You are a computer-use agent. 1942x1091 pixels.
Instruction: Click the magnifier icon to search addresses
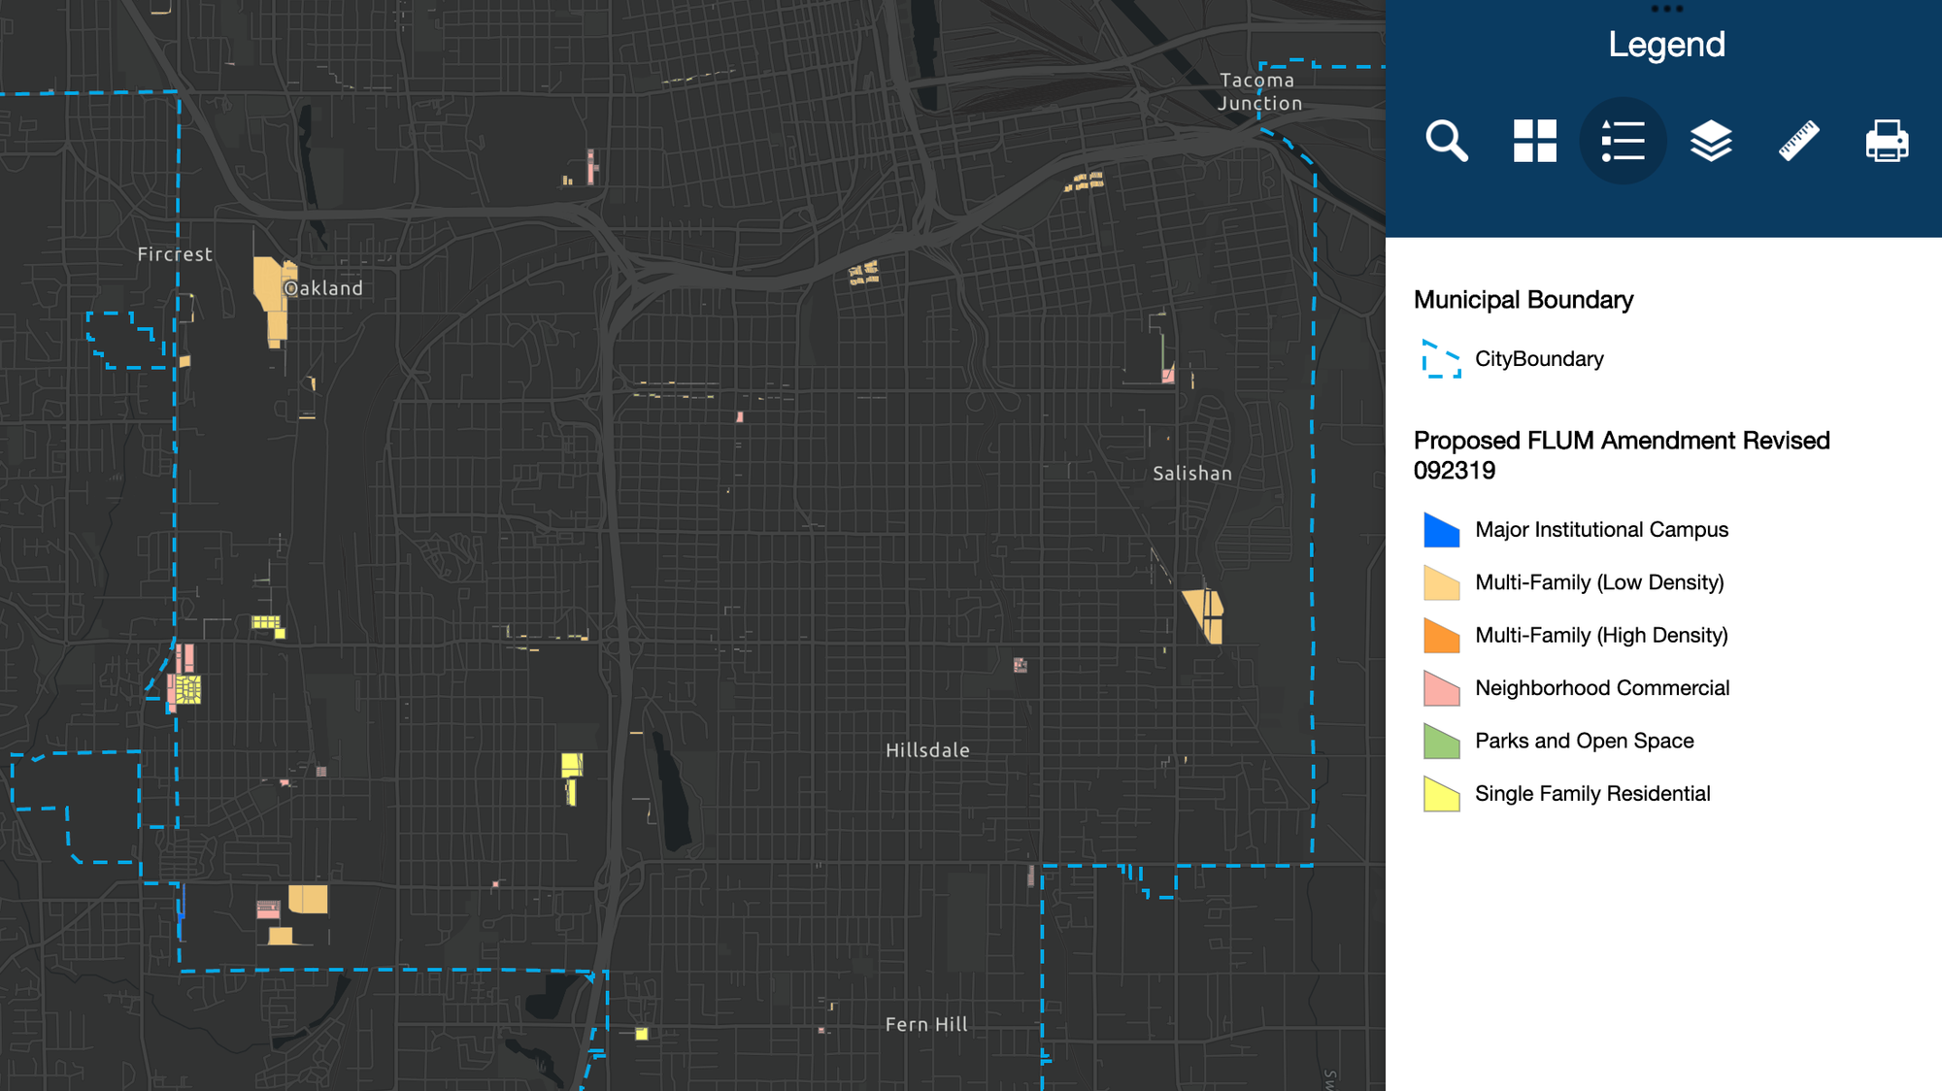pyautogui.click(x=1448, y=141)
